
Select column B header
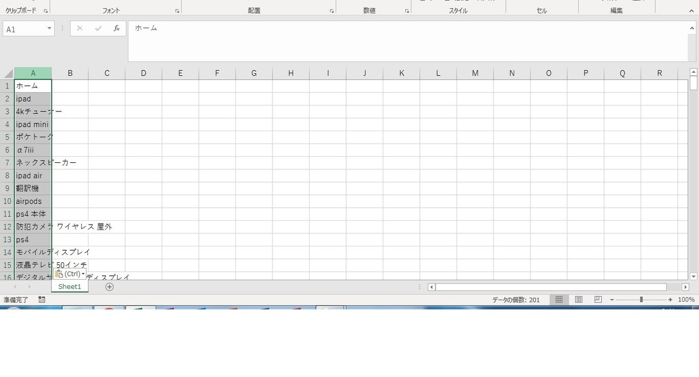point(70,73)
